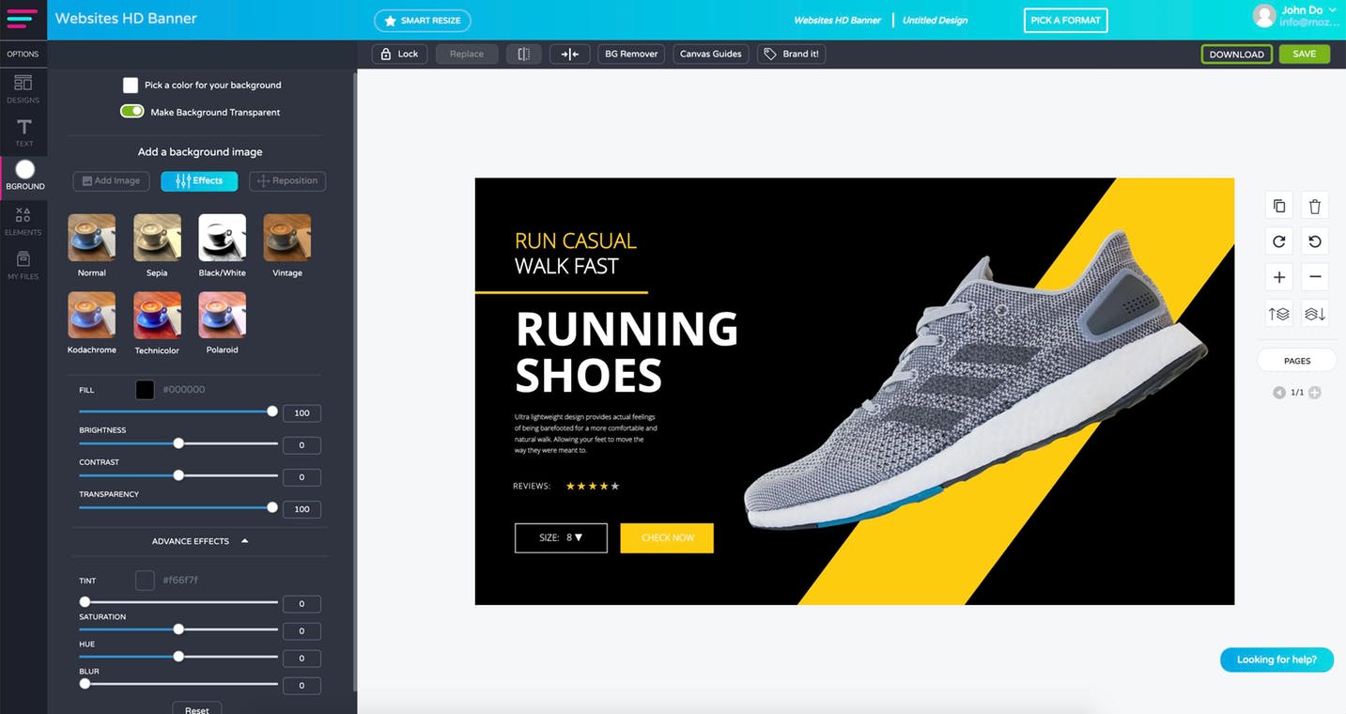Open the Size 8 dropdown on banner

[561, 537]
